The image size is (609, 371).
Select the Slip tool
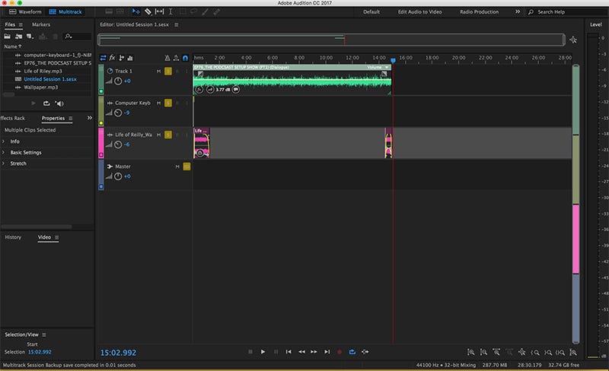159,11
